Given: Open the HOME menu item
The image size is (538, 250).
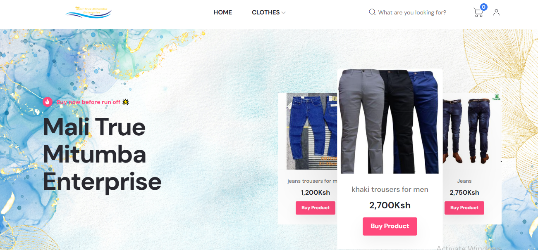Looking at the screenshot, I should coord(222,12).
